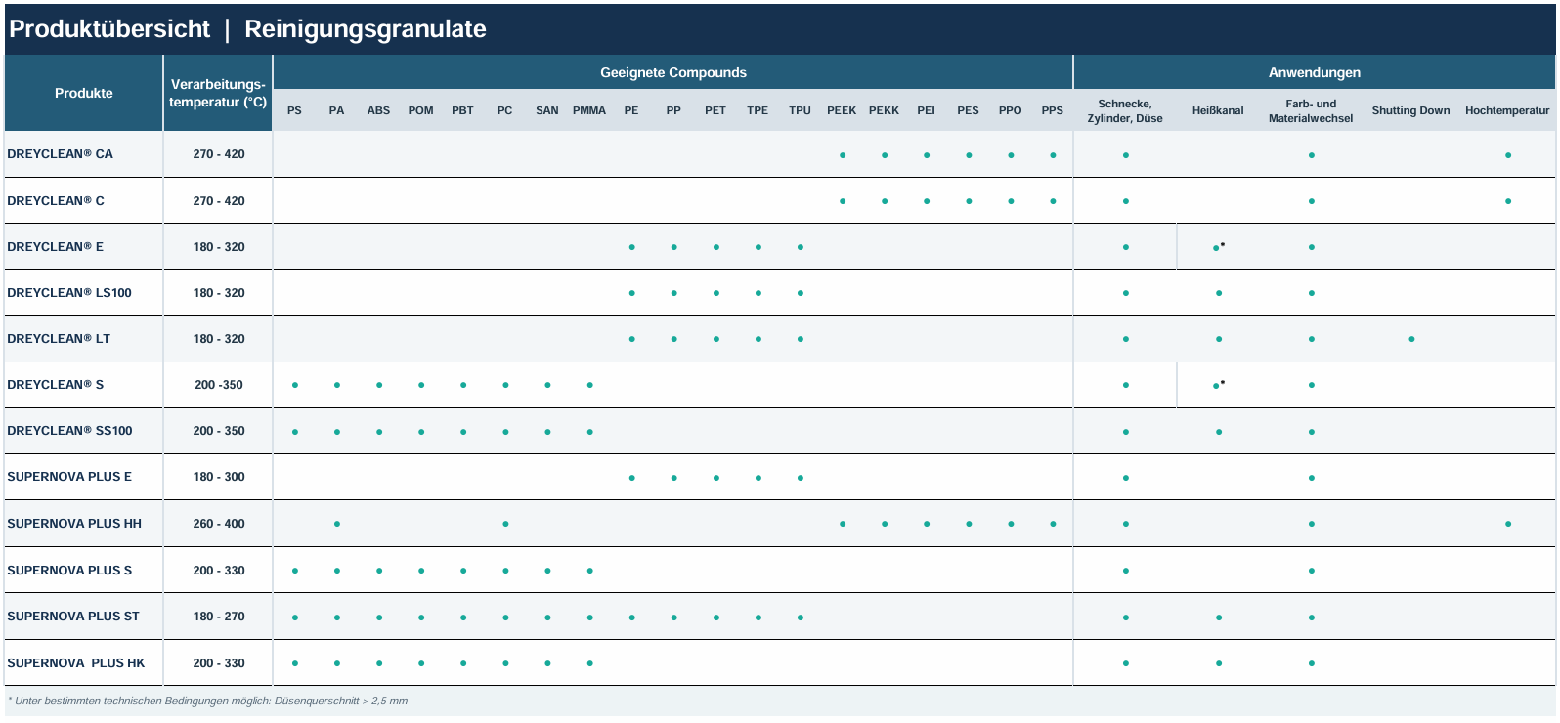Select the PA dot in SUPERNOVA PLUS HH row
Screen dimensions: 1560x723
(337, 524)
